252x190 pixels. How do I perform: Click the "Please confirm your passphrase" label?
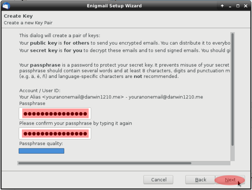click(x=76, y=123)
